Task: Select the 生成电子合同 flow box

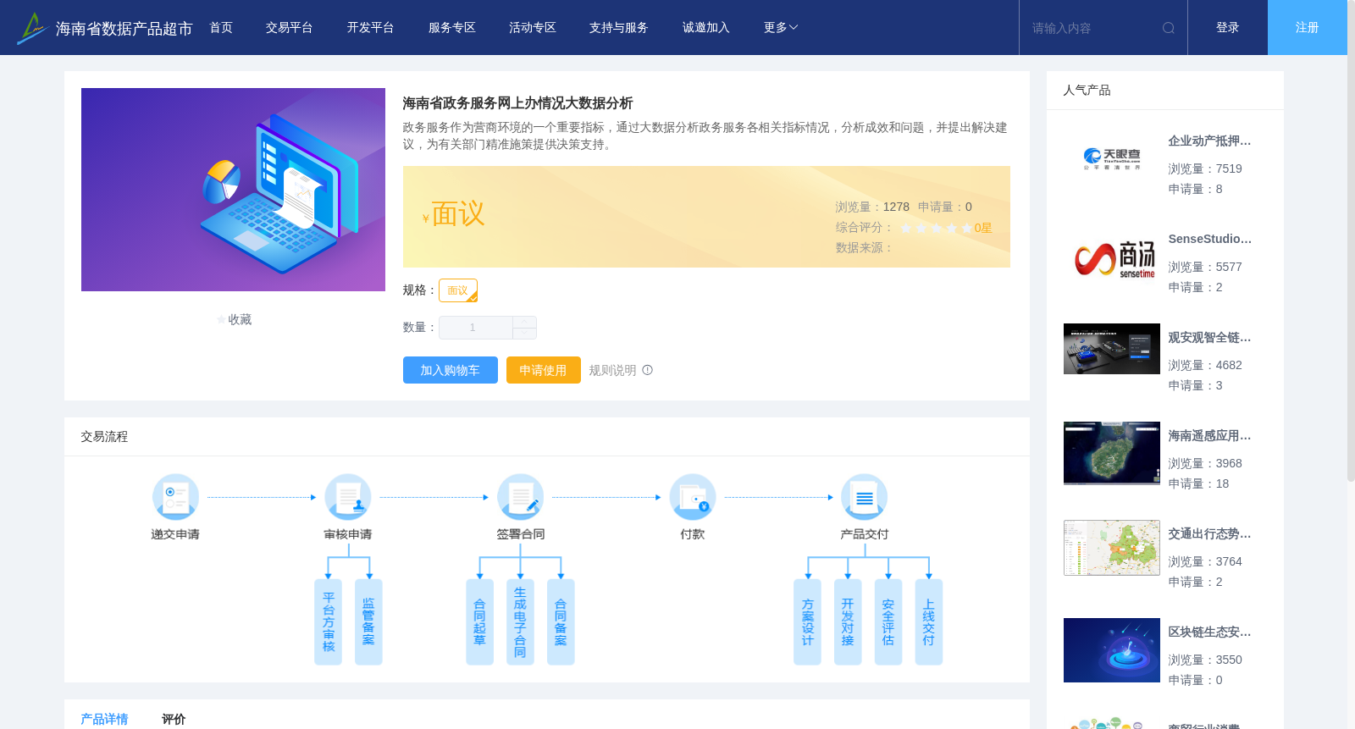Action: click(520, 622)
